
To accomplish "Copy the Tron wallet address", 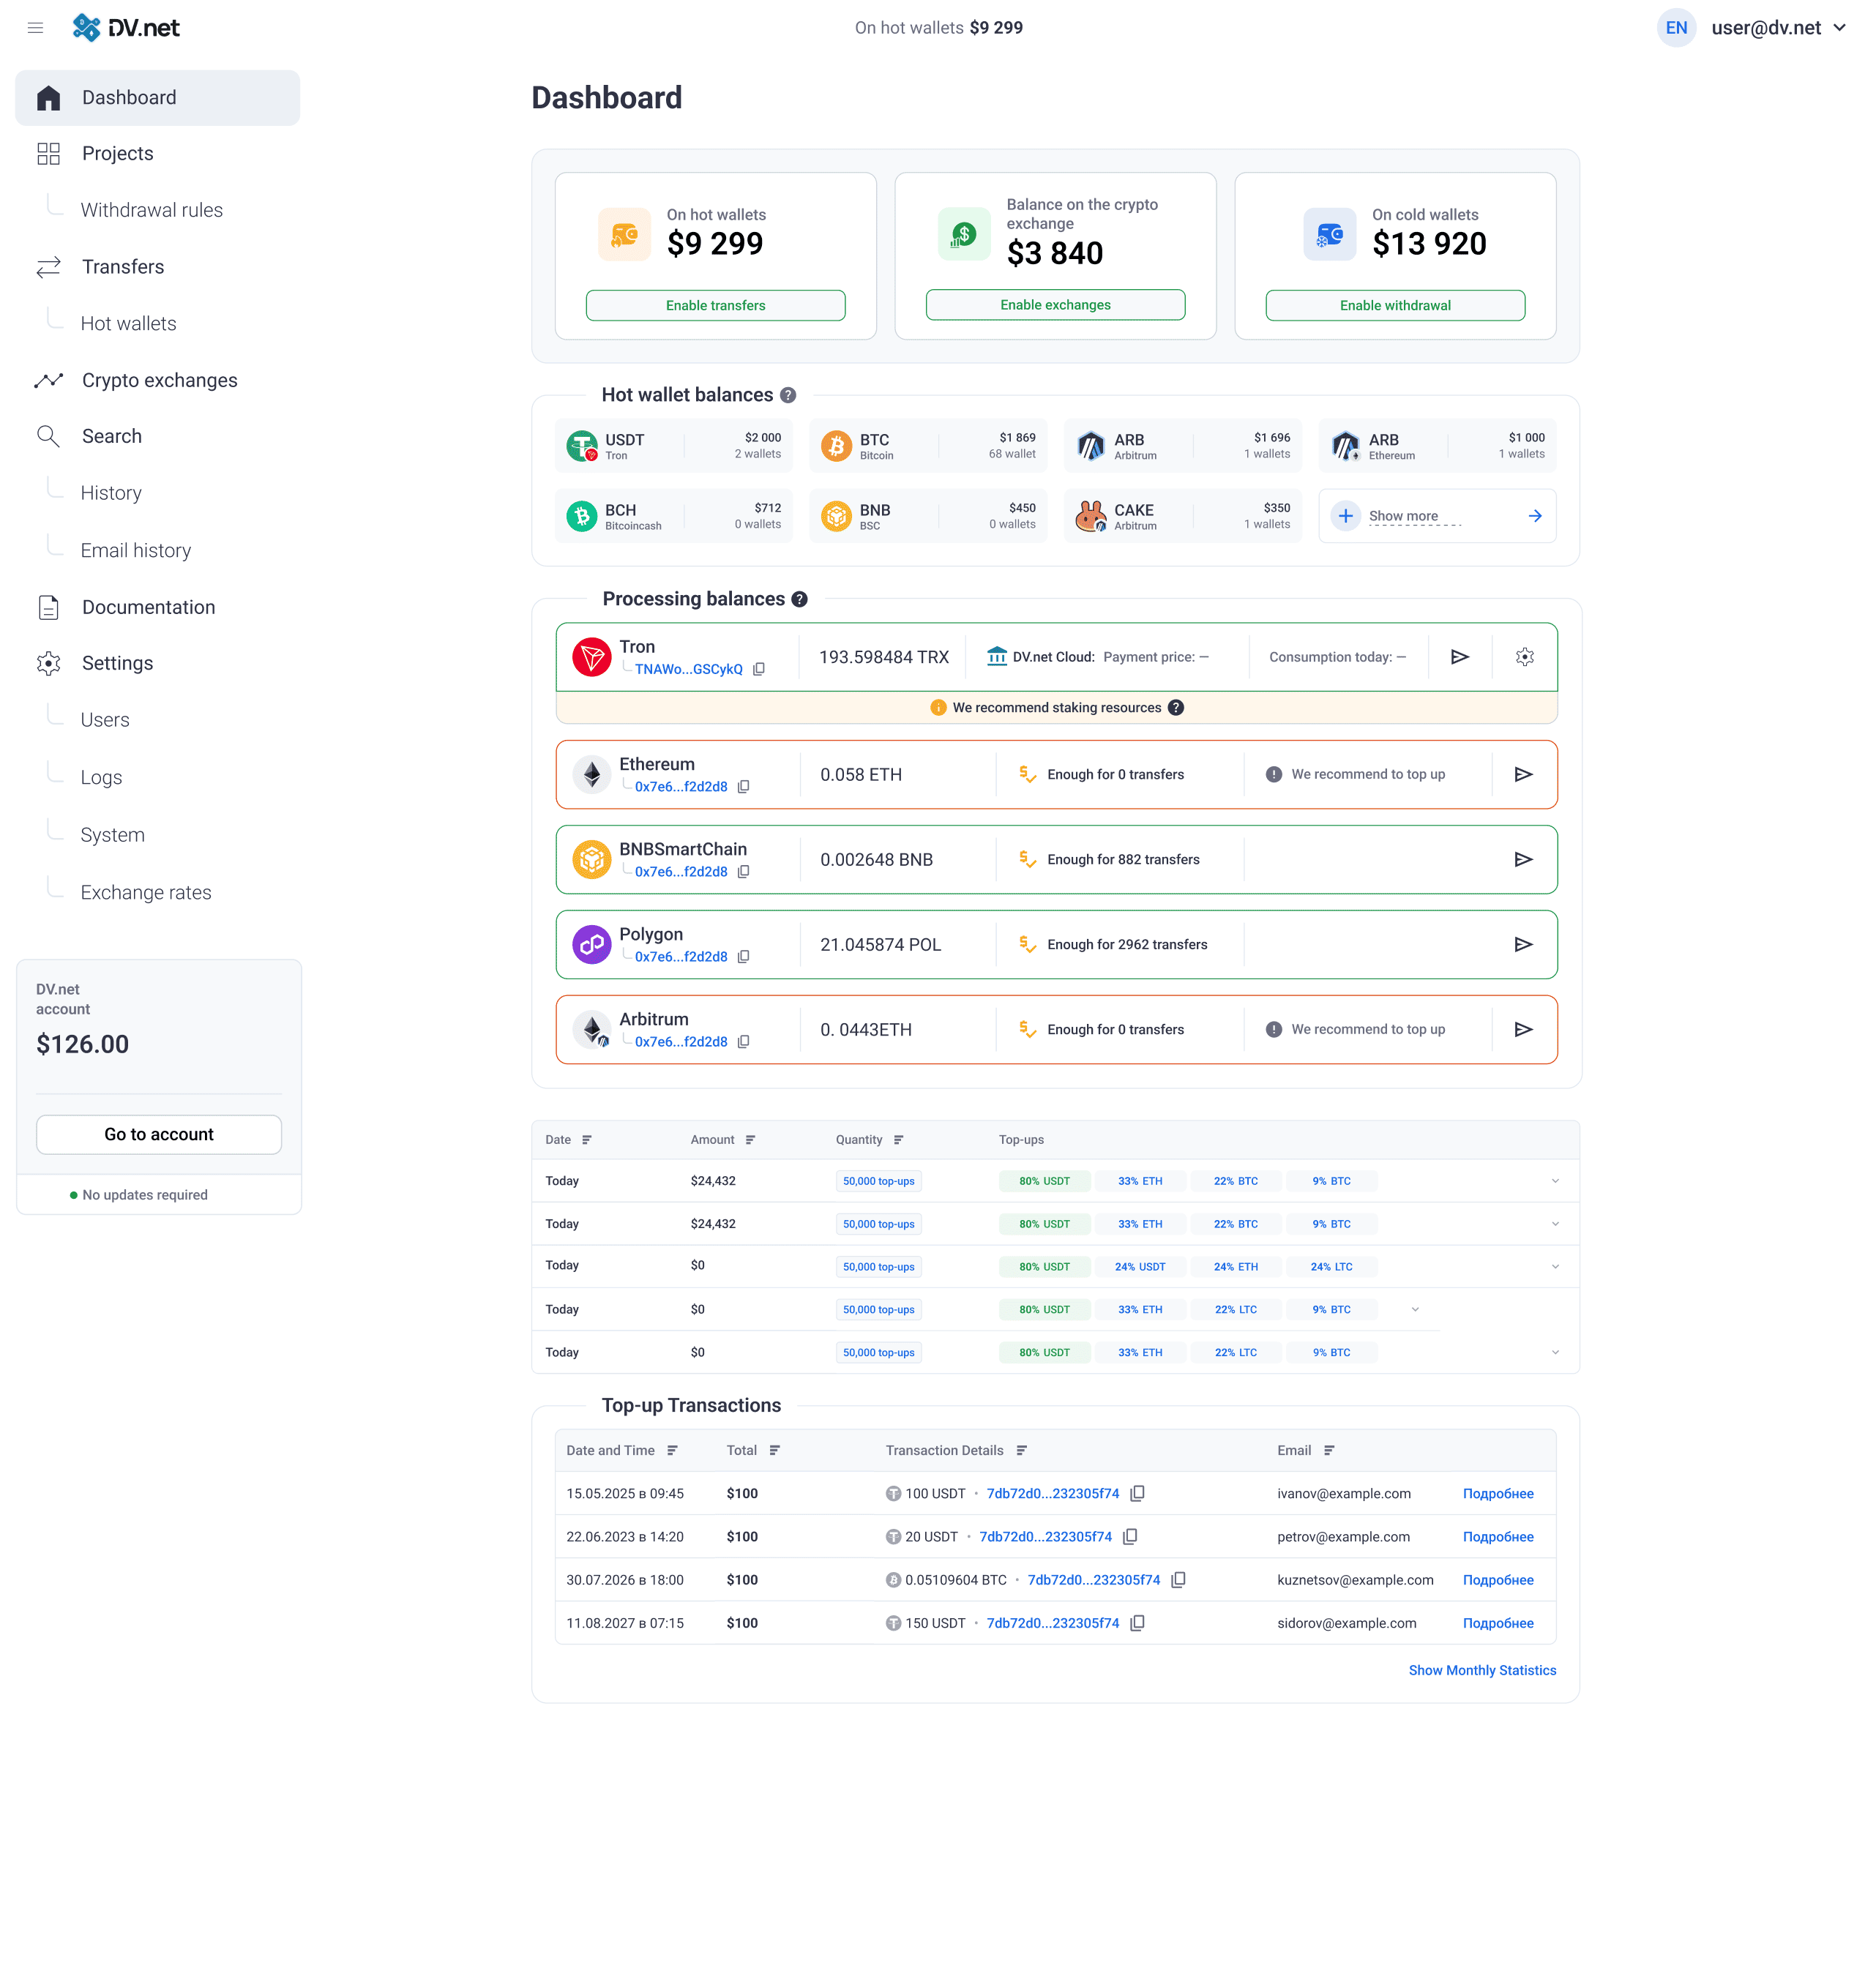I will pos(759,669).
